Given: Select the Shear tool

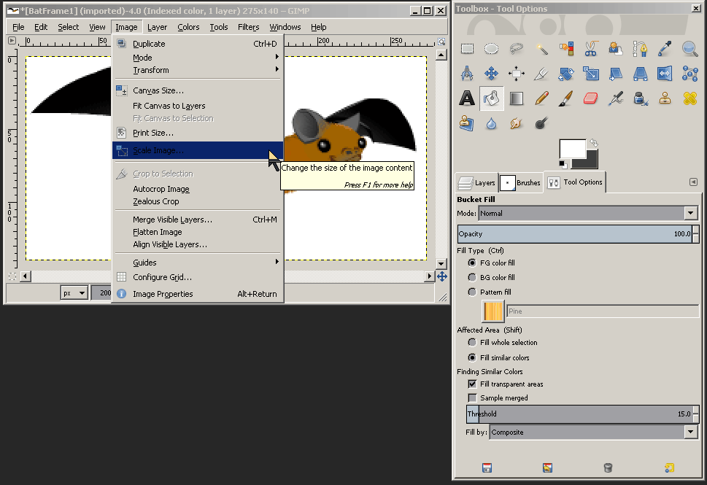Looking at the screenshot, I should coord(616,74).
